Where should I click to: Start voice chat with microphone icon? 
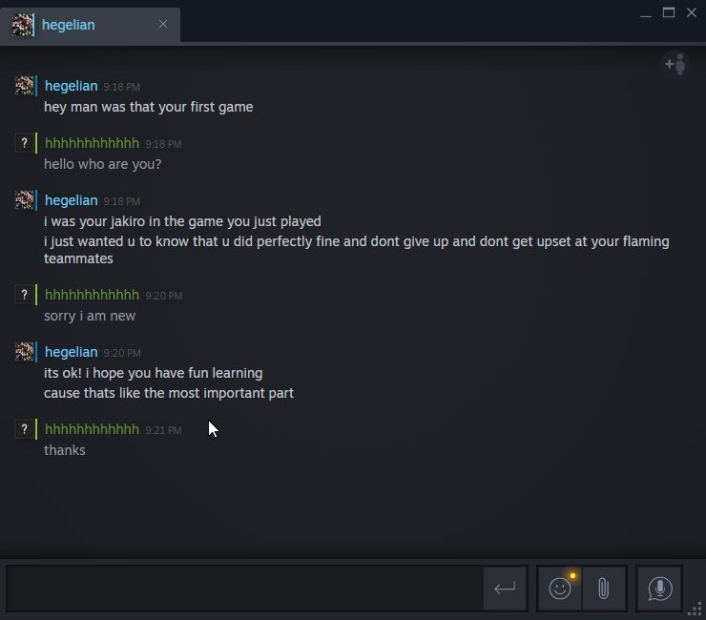coord(659,588)
